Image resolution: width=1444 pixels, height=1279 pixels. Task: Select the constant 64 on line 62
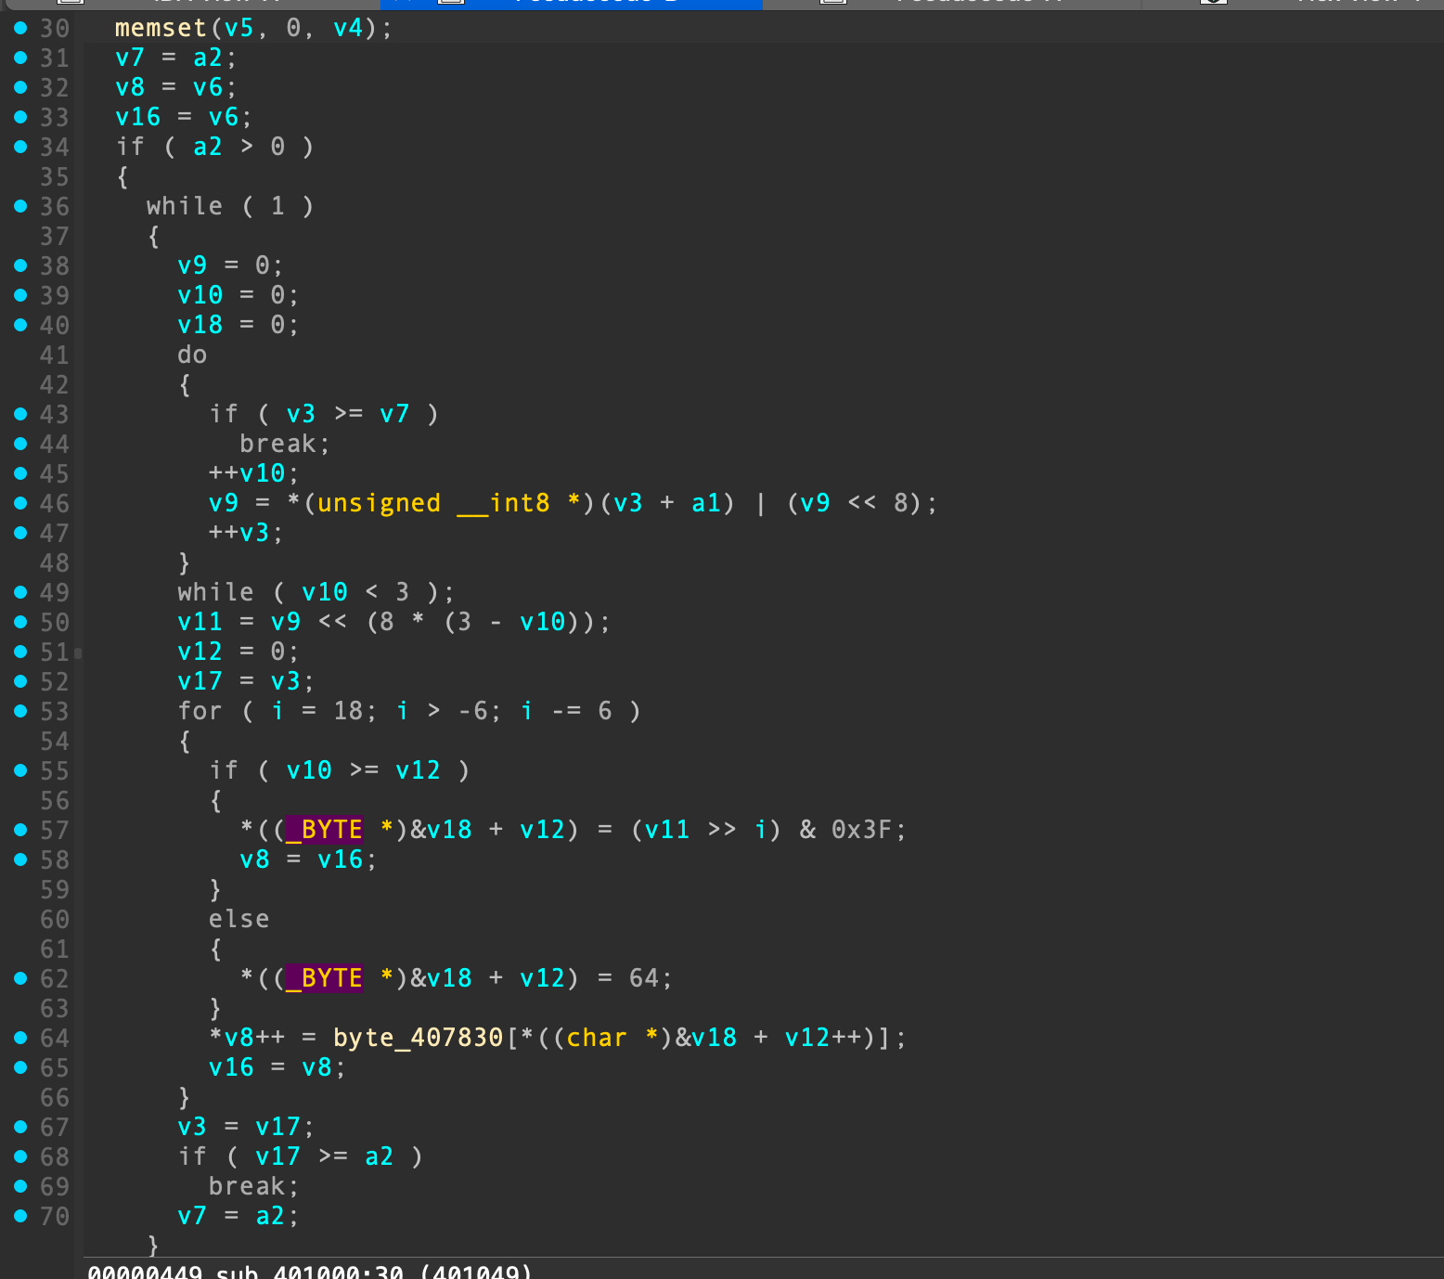pos(644,978)
